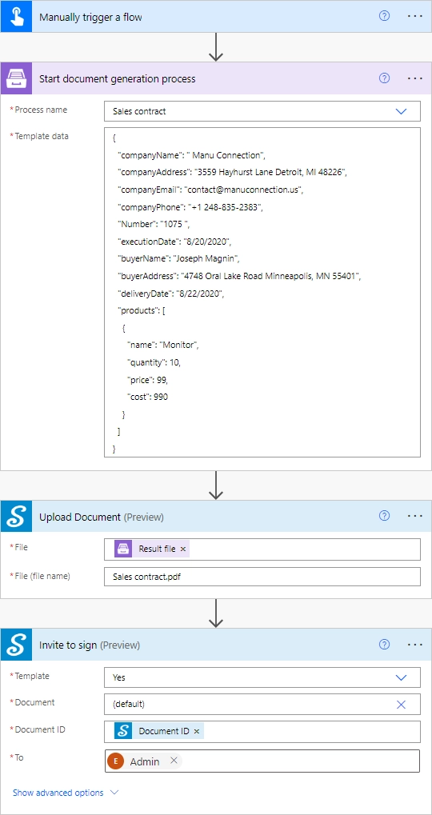Remove the Document ID token
This screenshot has height=815, width=432.
[x=197, y=731]
